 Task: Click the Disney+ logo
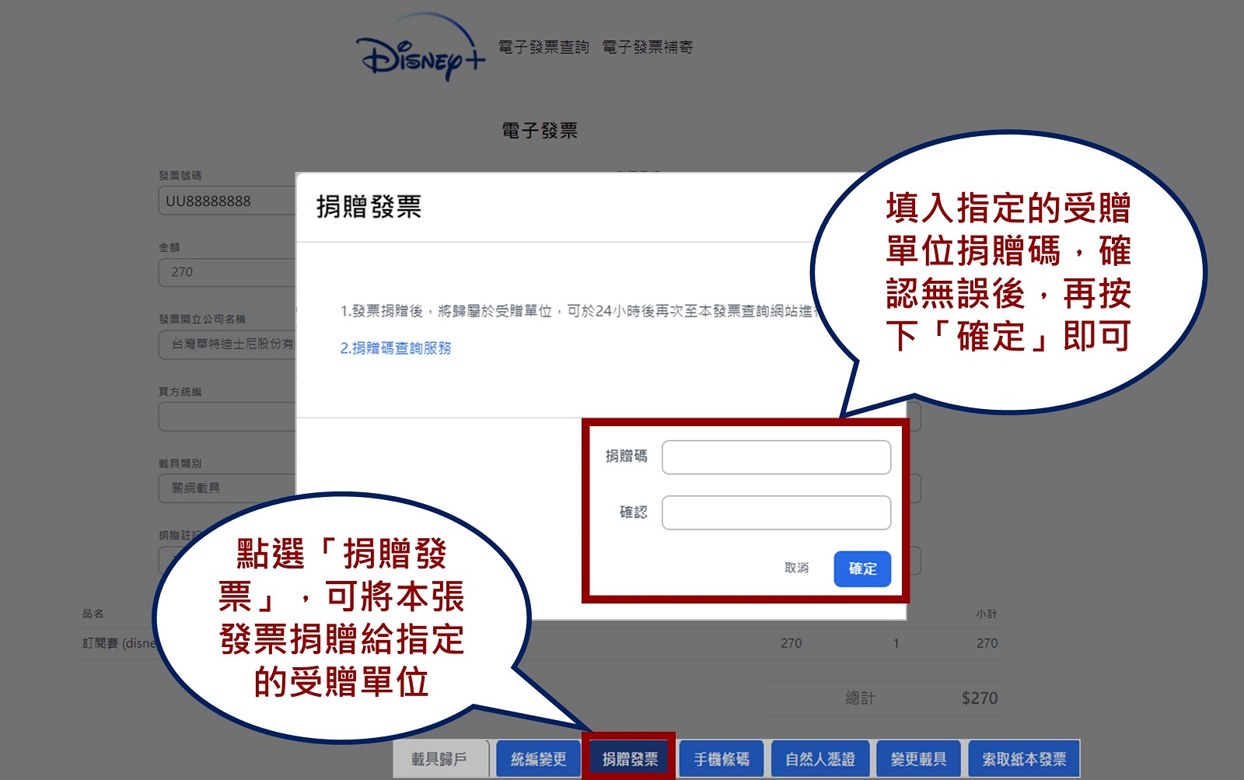pos(421,48)
